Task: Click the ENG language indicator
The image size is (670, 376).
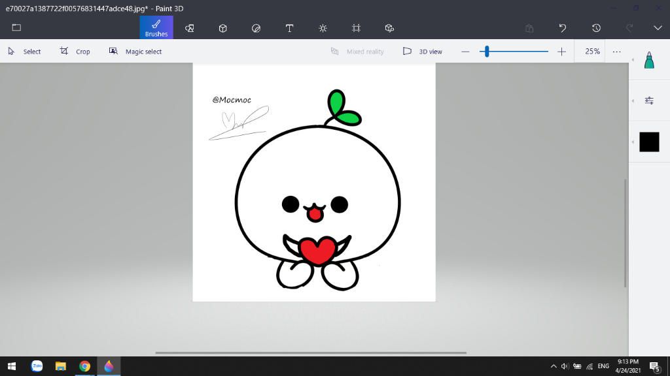Action: 603,366
